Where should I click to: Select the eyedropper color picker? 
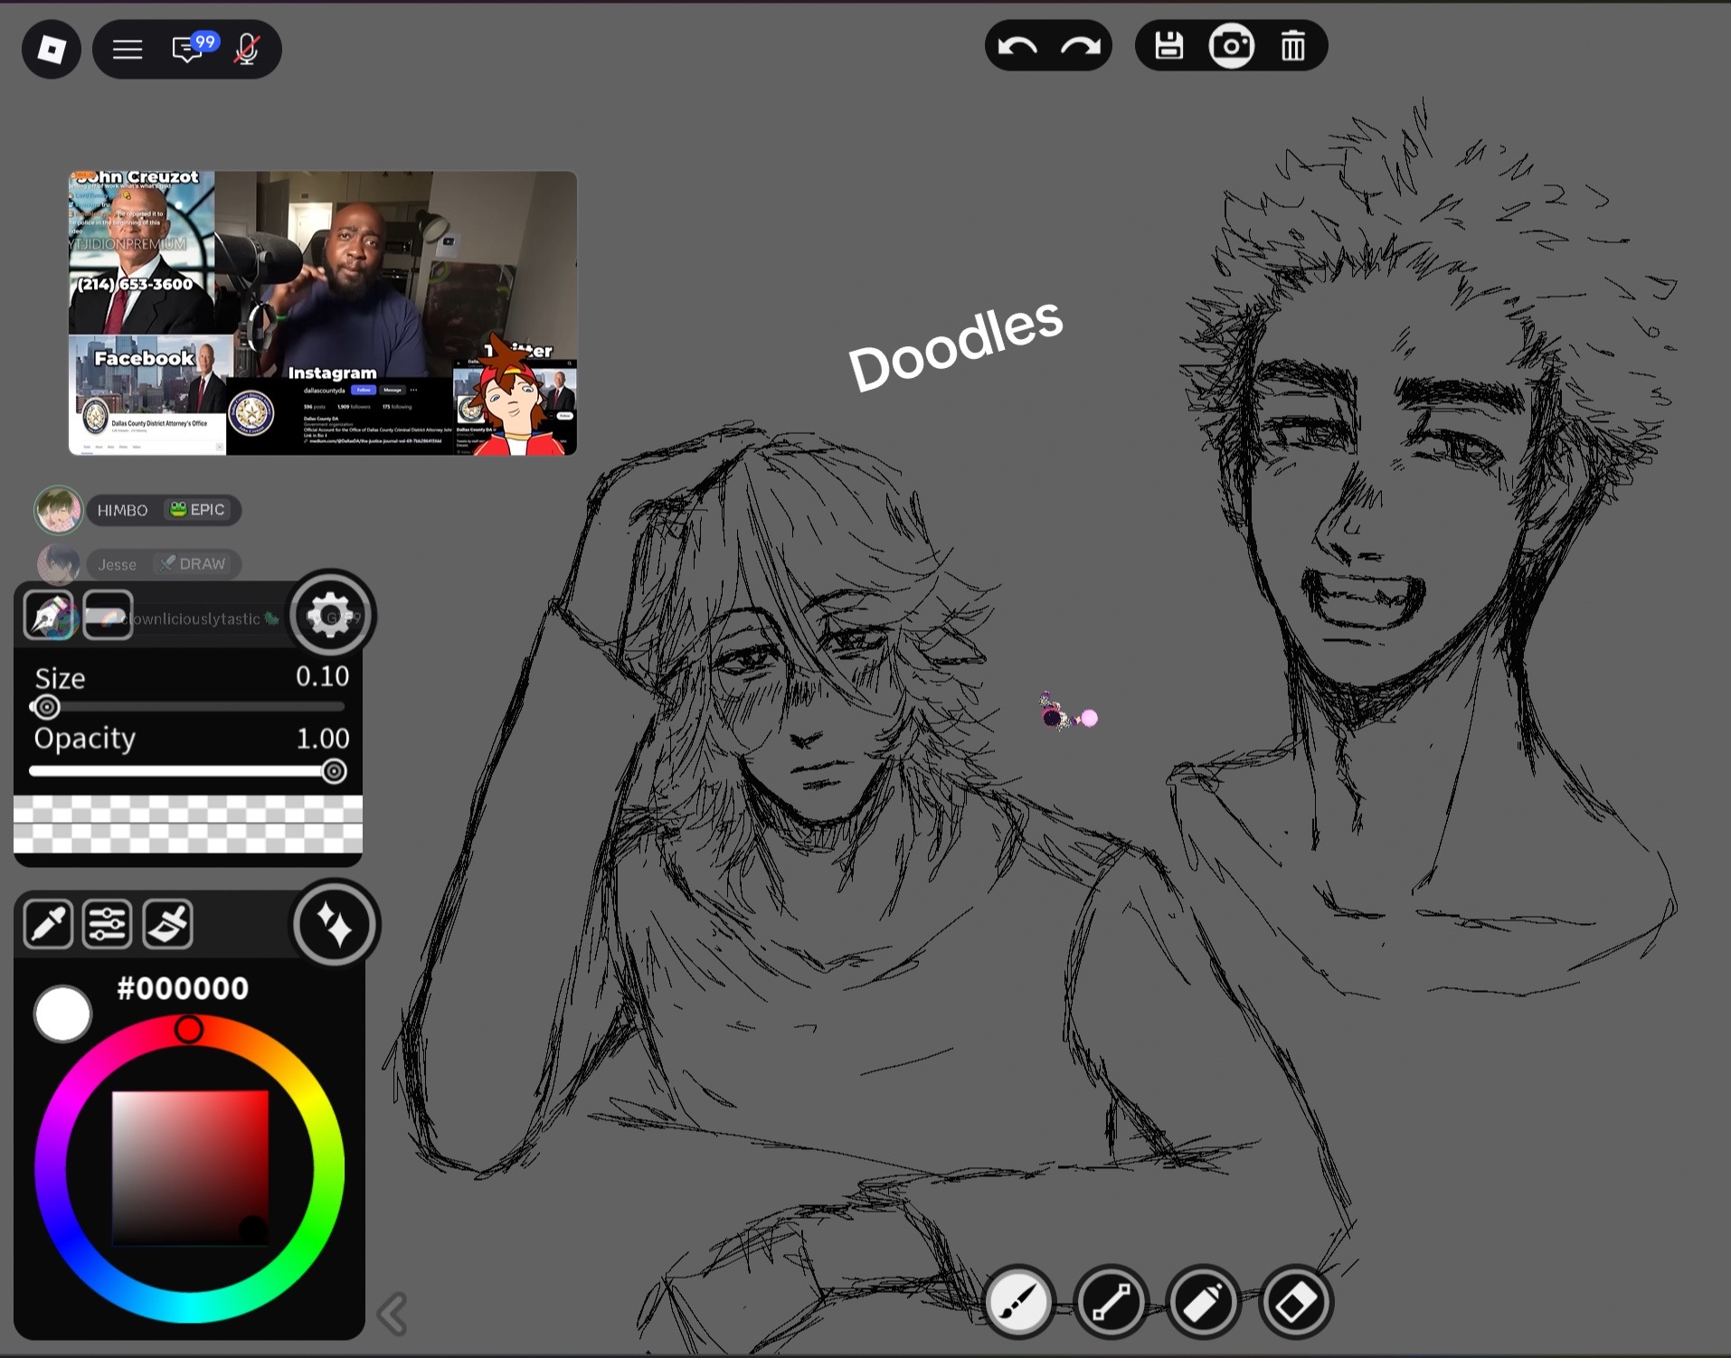coord(48,924)
